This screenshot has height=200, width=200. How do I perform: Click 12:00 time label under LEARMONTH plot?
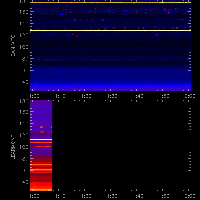[188, 196]
